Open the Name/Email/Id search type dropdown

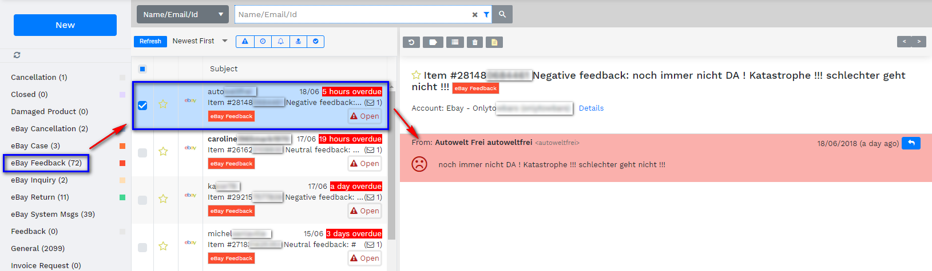183,14
